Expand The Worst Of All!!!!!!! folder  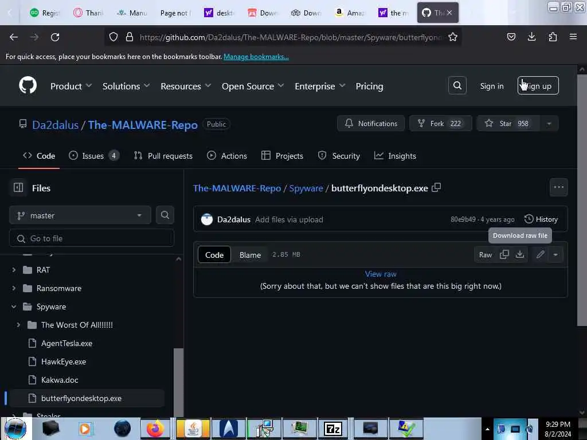(x=18, y=325)
